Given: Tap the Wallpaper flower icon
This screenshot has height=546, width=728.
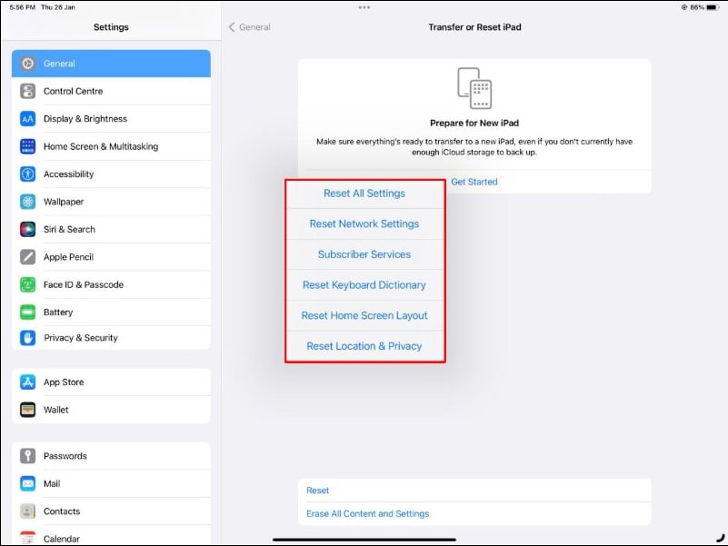Looking at the screenshot, I should 28,202.
